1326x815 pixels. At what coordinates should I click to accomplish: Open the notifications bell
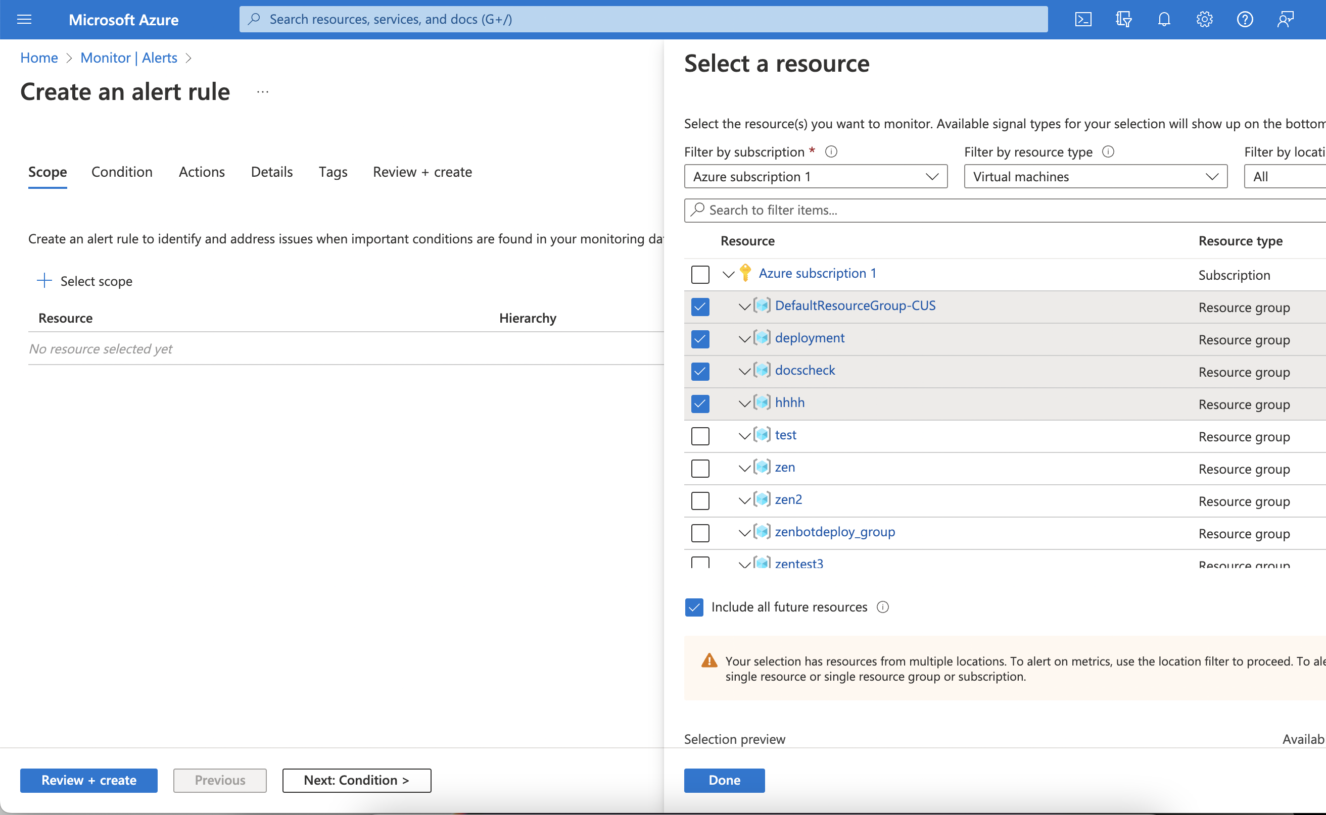tap(1164, 19)
